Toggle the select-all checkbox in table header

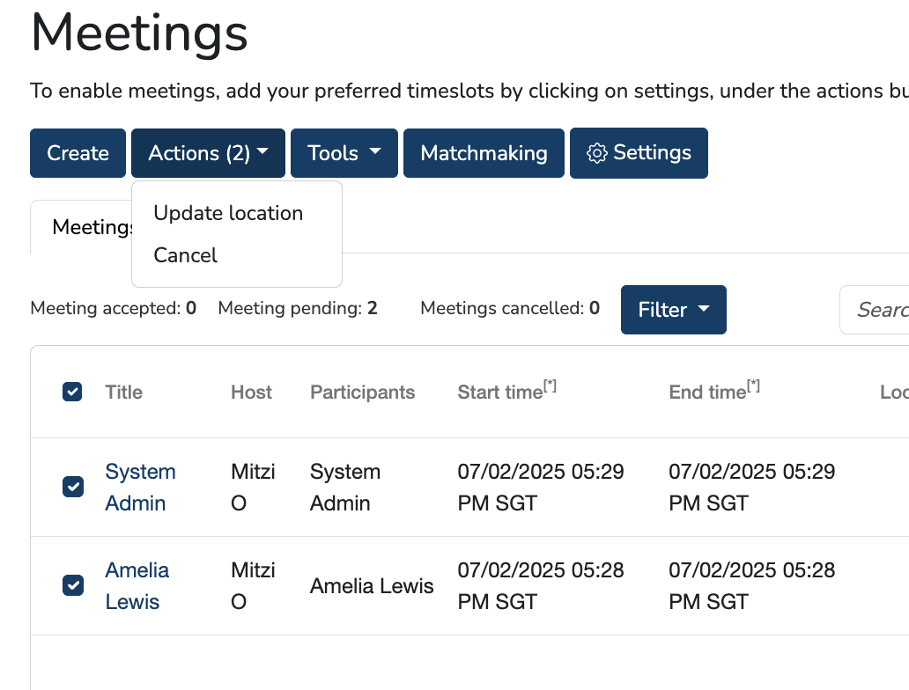72,392
